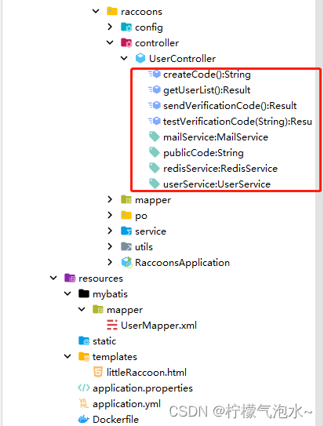Click the UserController class icon

140,58
